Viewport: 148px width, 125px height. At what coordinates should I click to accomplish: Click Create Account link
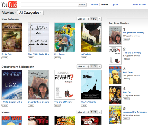pos(139,4)
